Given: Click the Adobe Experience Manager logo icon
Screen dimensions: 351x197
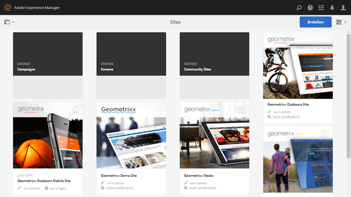Looking at the screenshot, I should click(7, 7).
